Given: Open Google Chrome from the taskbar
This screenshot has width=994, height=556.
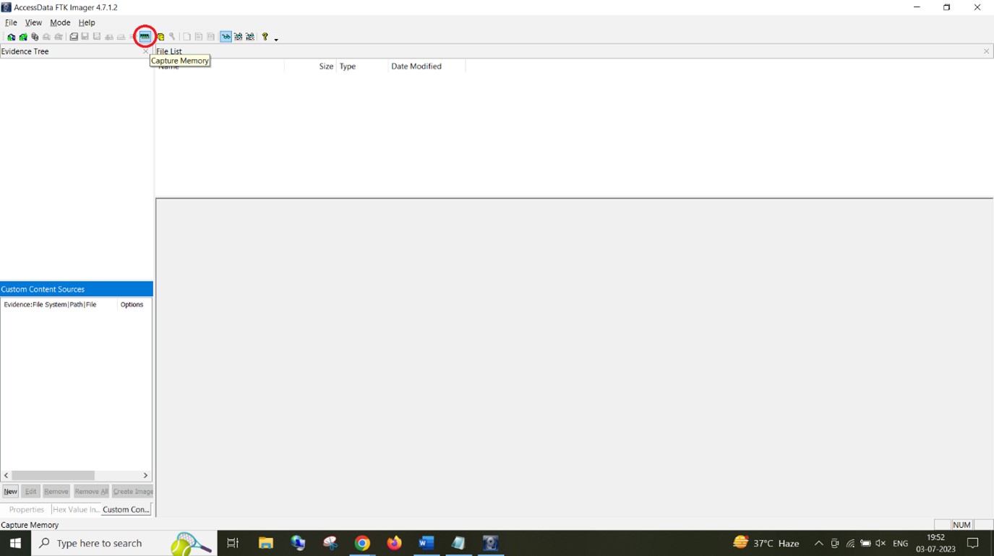Looking at the screenshot, I should [362, 543].
